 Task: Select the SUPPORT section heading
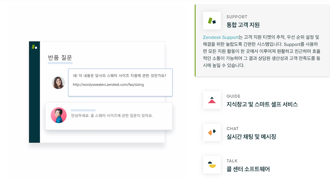[x=237, y=17]
